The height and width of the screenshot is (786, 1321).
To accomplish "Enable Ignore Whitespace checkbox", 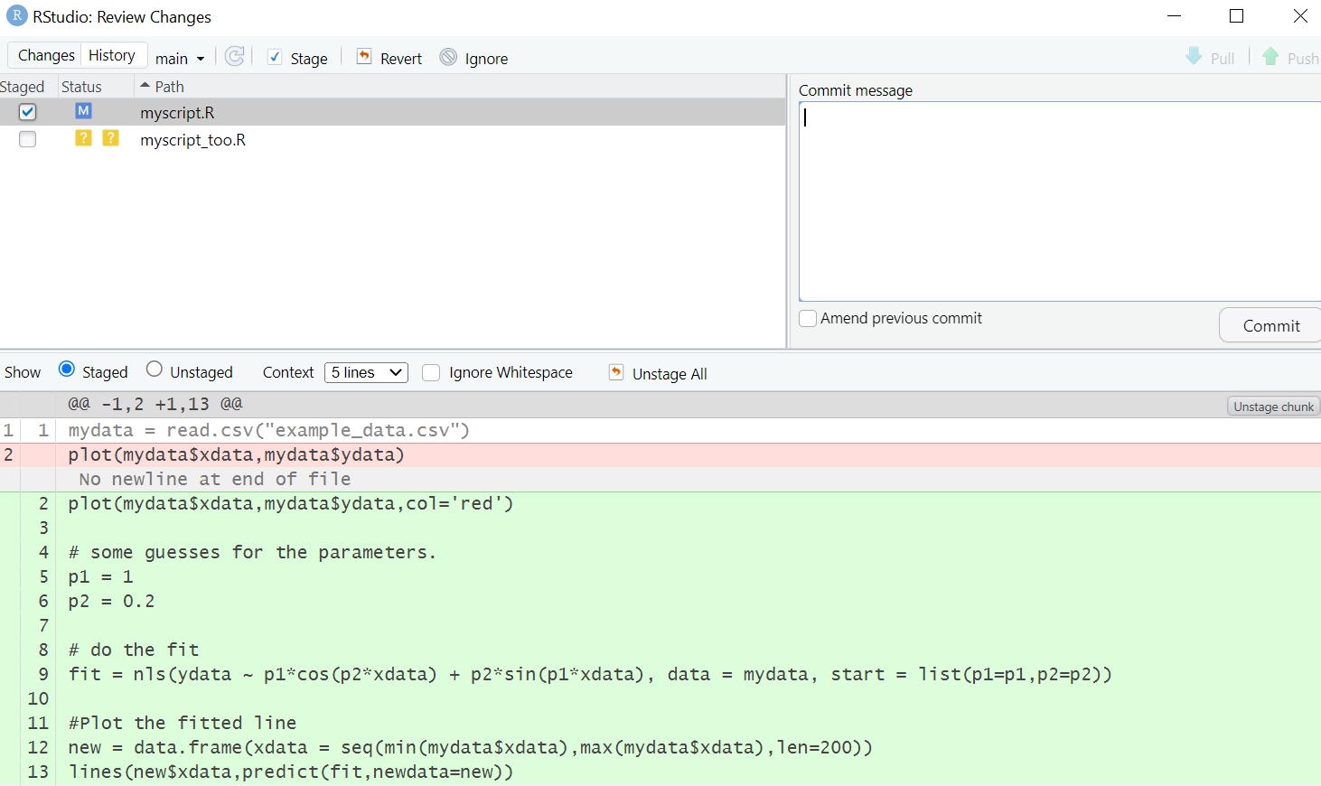I will (x=431, y=372).
